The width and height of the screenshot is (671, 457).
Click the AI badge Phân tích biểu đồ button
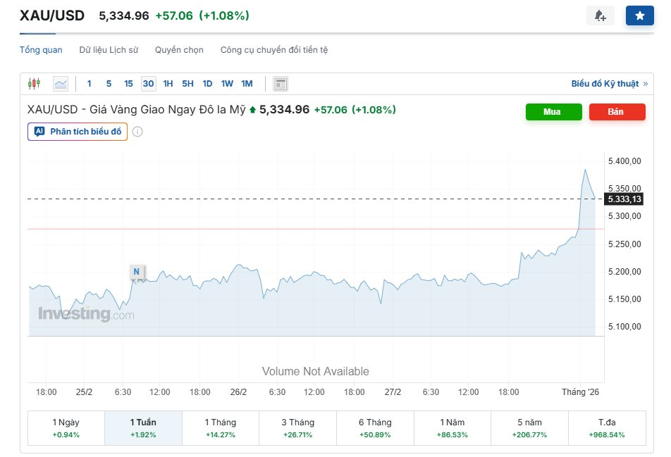(x=78, y=132)
